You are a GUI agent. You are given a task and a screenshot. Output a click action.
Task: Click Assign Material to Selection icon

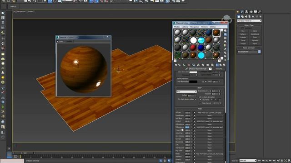(x=184, y=65)
